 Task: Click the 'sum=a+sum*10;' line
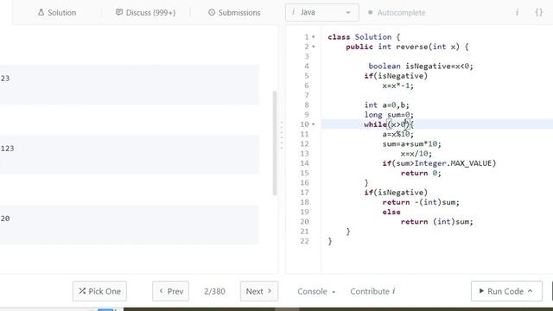(x=411, y=144)
